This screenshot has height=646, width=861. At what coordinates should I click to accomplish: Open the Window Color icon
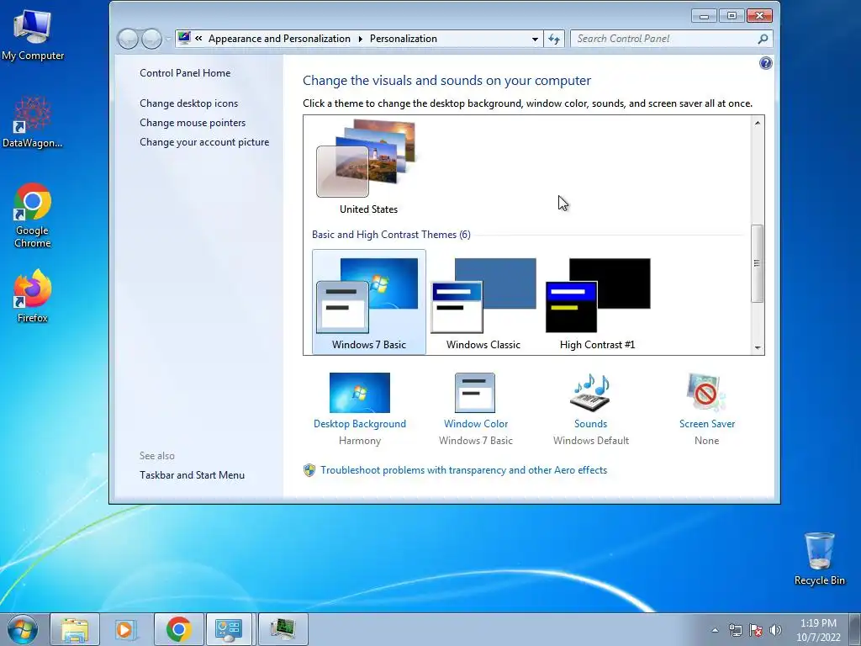point(475,393)
